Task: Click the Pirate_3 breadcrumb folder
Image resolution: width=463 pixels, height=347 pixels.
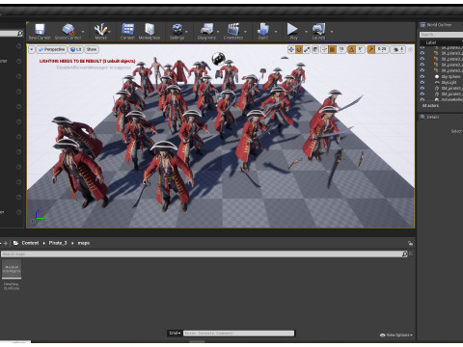Action: (58, 243)
